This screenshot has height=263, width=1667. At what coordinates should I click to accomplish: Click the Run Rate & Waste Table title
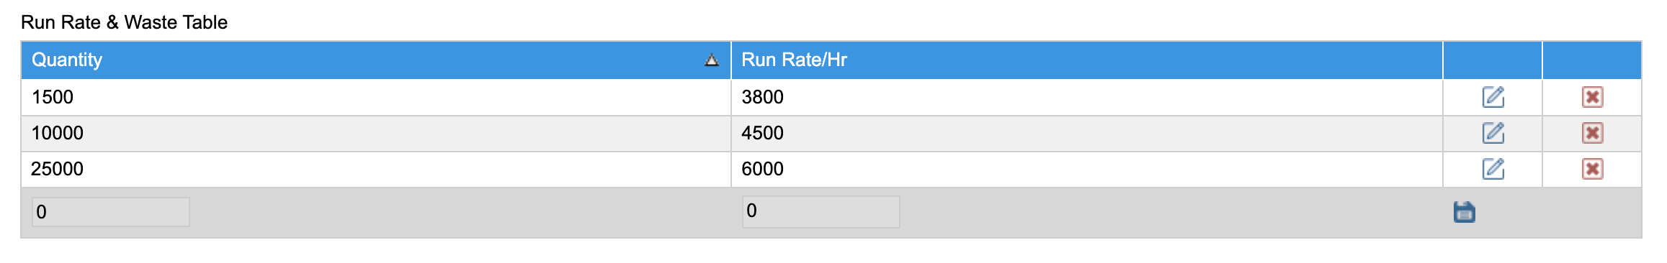pyautogui.click(x=124, y=22)
